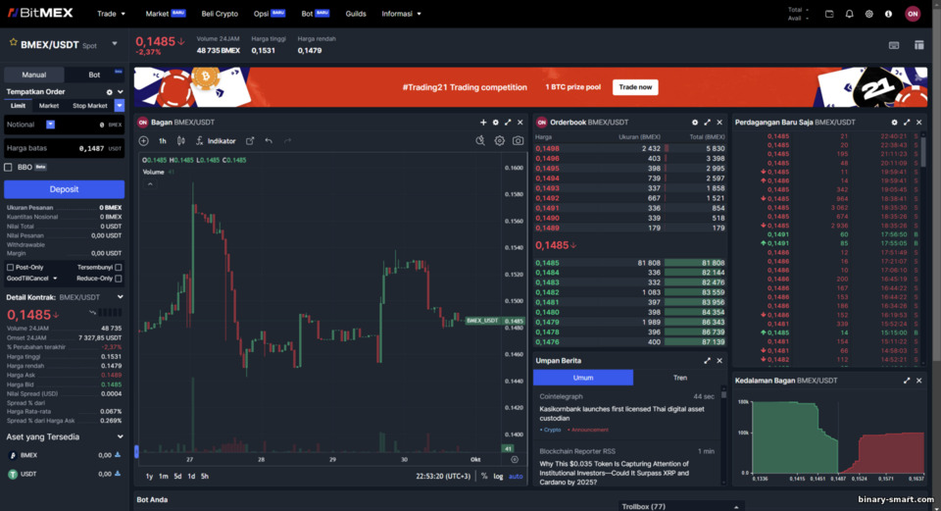Image resolution: width=941 pixels, height=511 pixels.
Task: Expand the Bagan chart panel fullscreen
Action: click(x=508, y=123)
